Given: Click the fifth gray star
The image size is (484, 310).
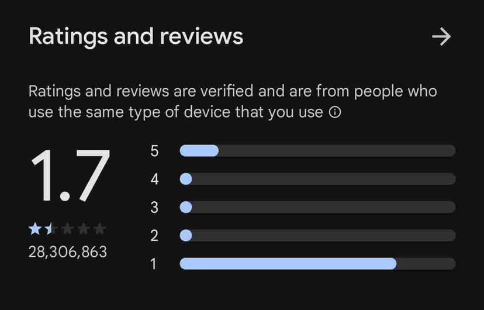Looking at the screenshot, I should pyautogui.click(x=100, y=229).
